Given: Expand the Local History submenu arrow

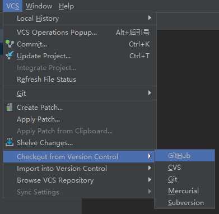Looking at the screenshot, I should pyautogui.click(x=150, y=18).
